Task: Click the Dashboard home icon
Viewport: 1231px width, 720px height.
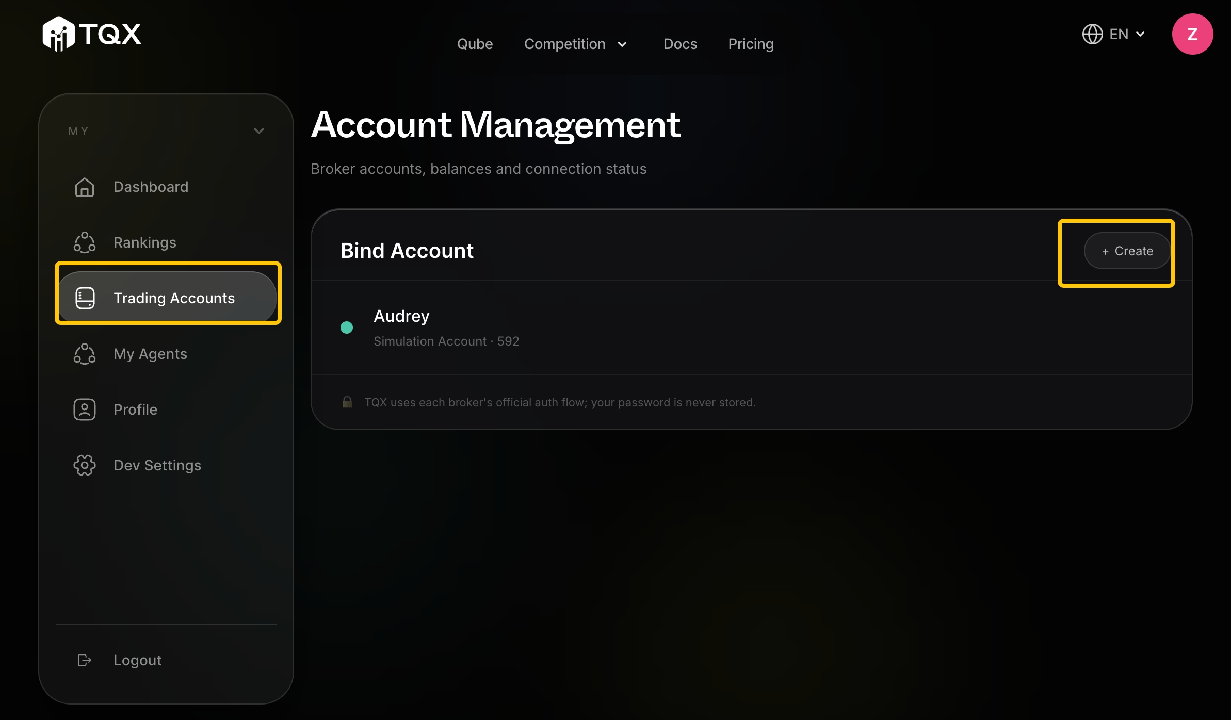Action: click(x=85, y=187)
